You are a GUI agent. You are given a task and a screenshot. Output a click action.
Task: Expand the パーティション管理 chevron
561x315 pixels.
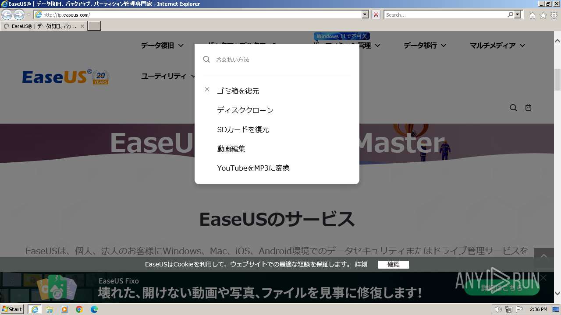click(x=377, y=45)
